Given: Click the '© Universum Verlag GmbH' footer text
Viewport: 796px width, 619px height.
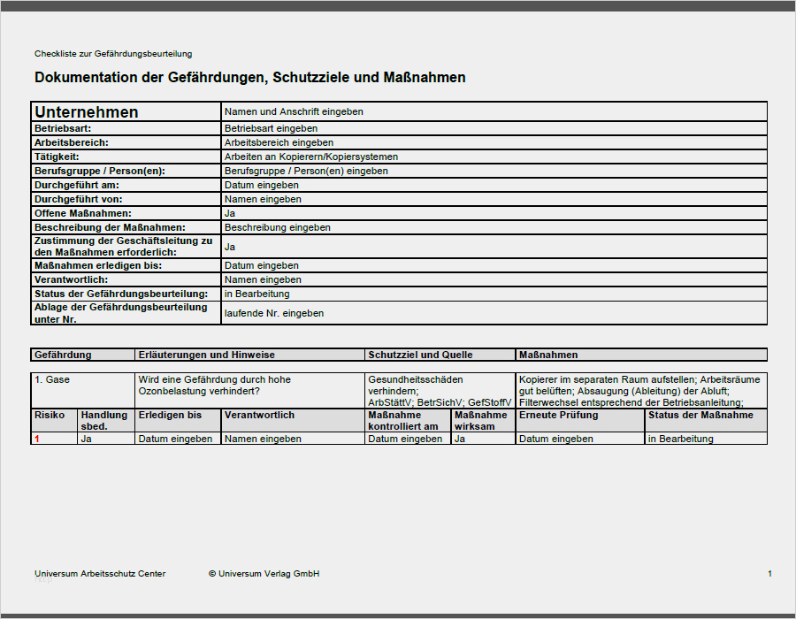Looking at the screenshot, I should coord(264,574).
